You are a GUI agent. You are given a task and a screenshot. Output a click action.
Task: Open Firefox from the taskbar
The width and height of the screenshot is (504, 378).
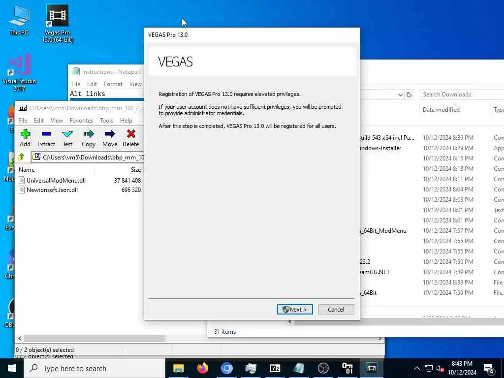(x=202, y=368)
